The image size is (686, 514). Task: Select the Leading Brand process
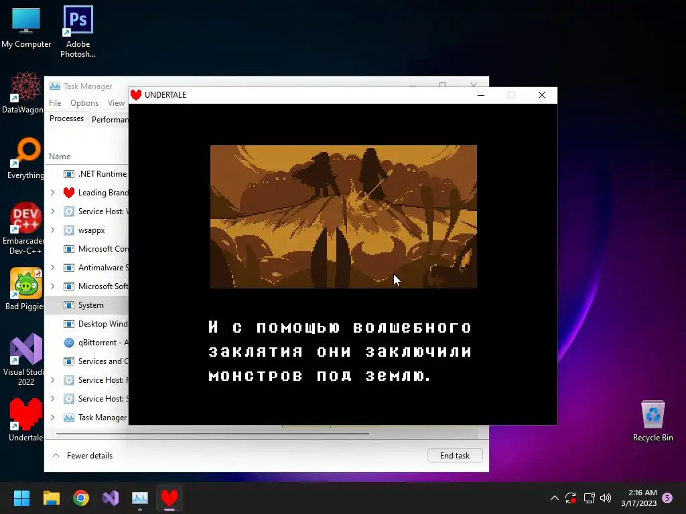click(86, 192)
